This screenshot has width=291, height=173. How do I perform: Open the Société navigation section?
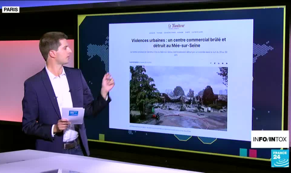point(188,32)
